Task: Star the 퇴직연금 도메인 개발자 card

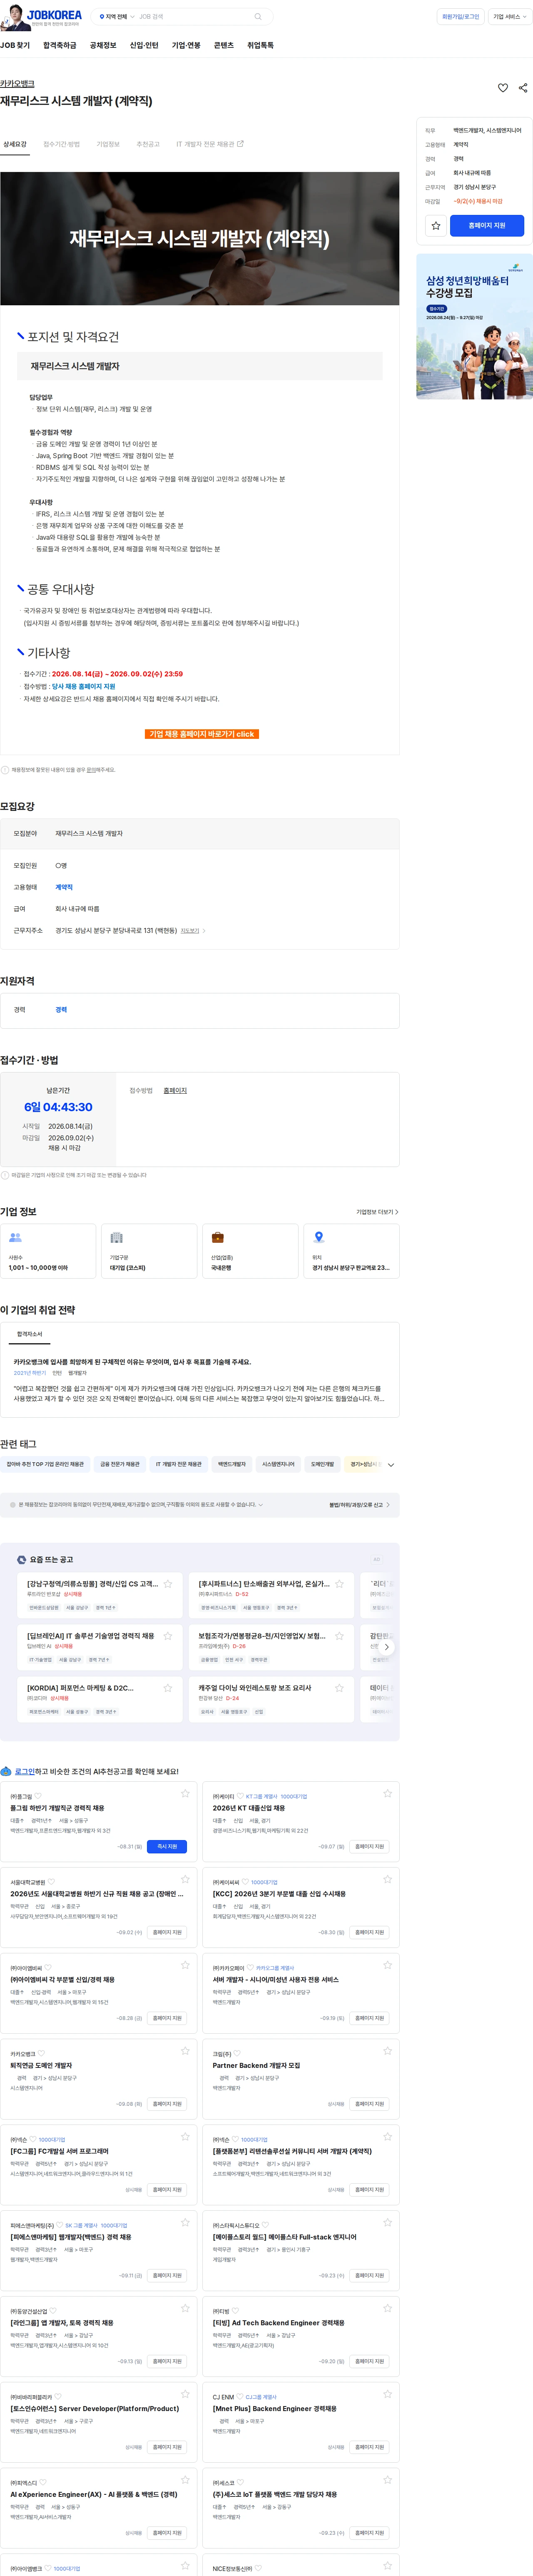Action: coord(185,2051)
